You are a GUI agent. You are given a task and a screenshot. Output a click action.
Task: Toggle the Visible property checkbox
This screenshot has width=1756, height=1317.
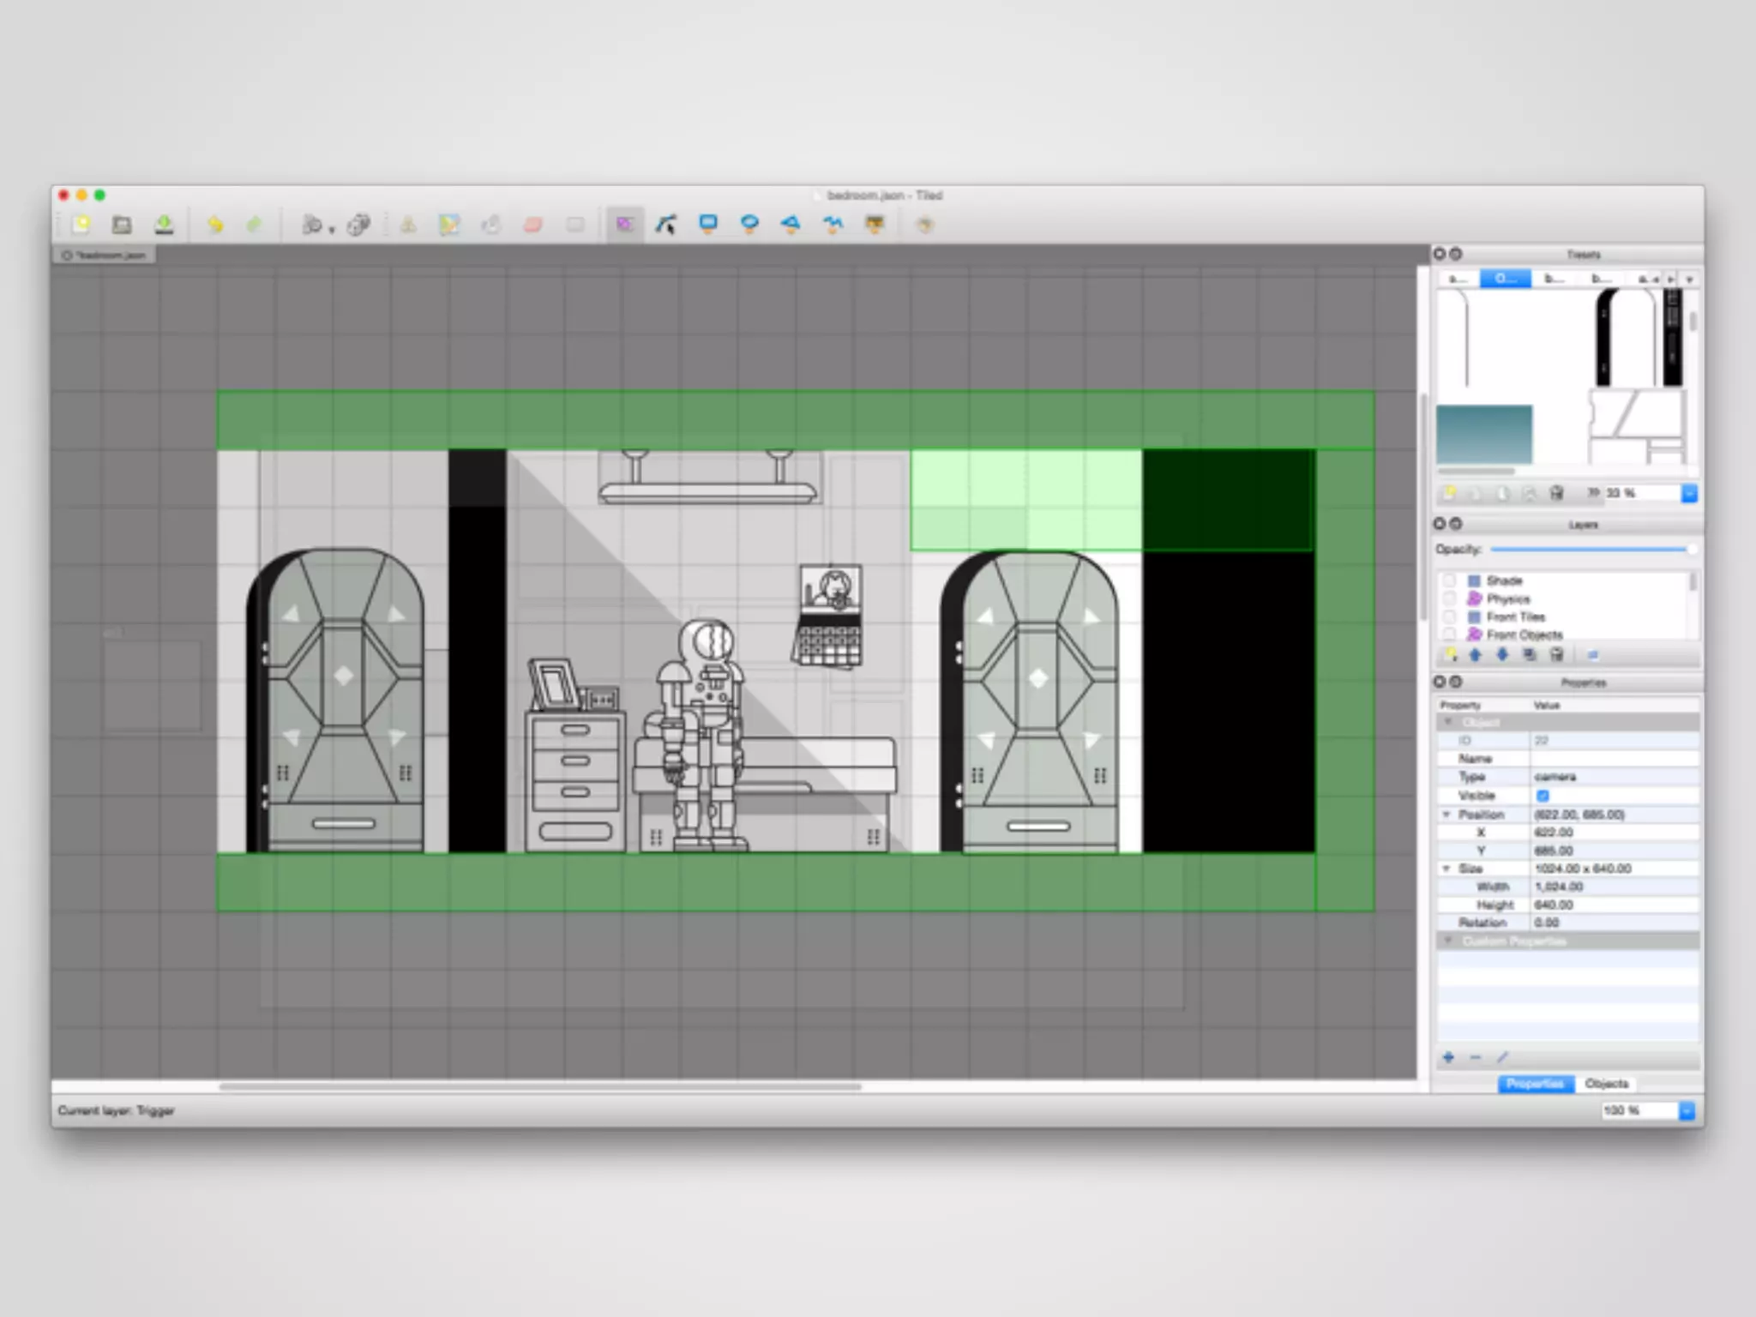click(1543, 796)
